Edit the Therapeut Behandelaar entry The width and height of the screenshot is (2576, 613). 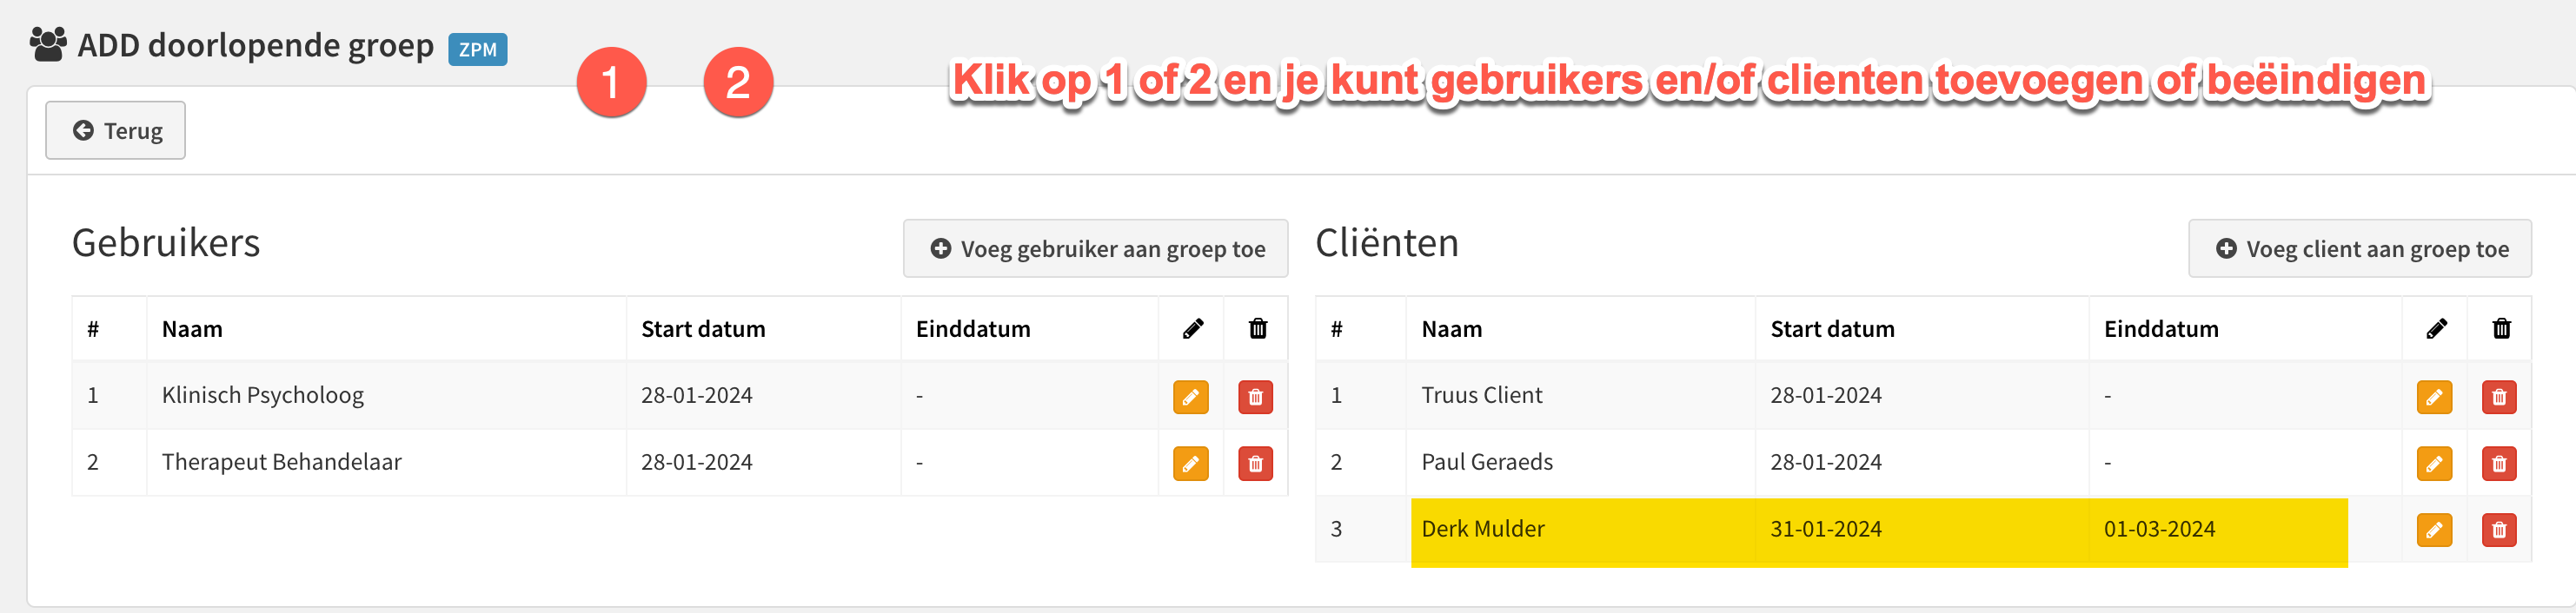[x=1190, y=464]
